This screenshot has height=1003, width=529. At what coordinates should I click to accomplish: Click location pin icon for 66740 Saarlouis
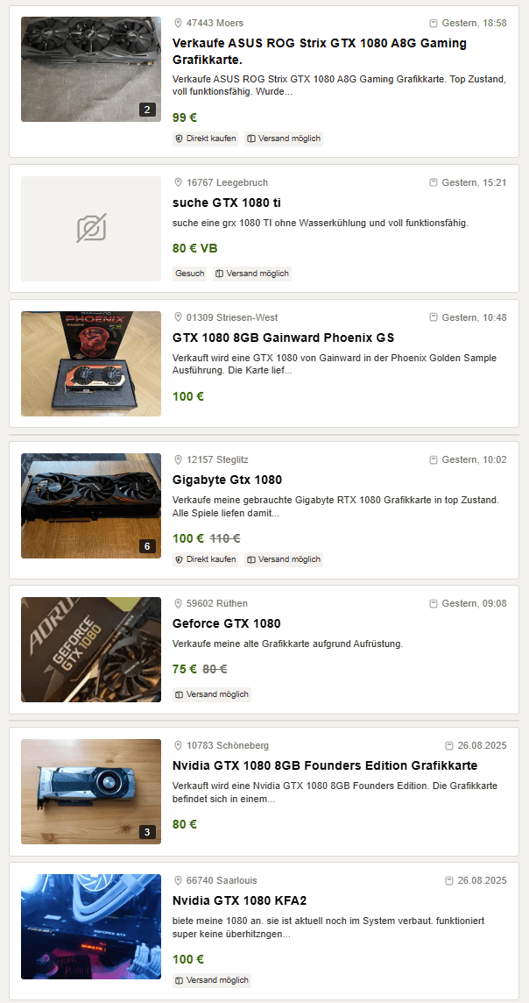[x=179, y=880]
